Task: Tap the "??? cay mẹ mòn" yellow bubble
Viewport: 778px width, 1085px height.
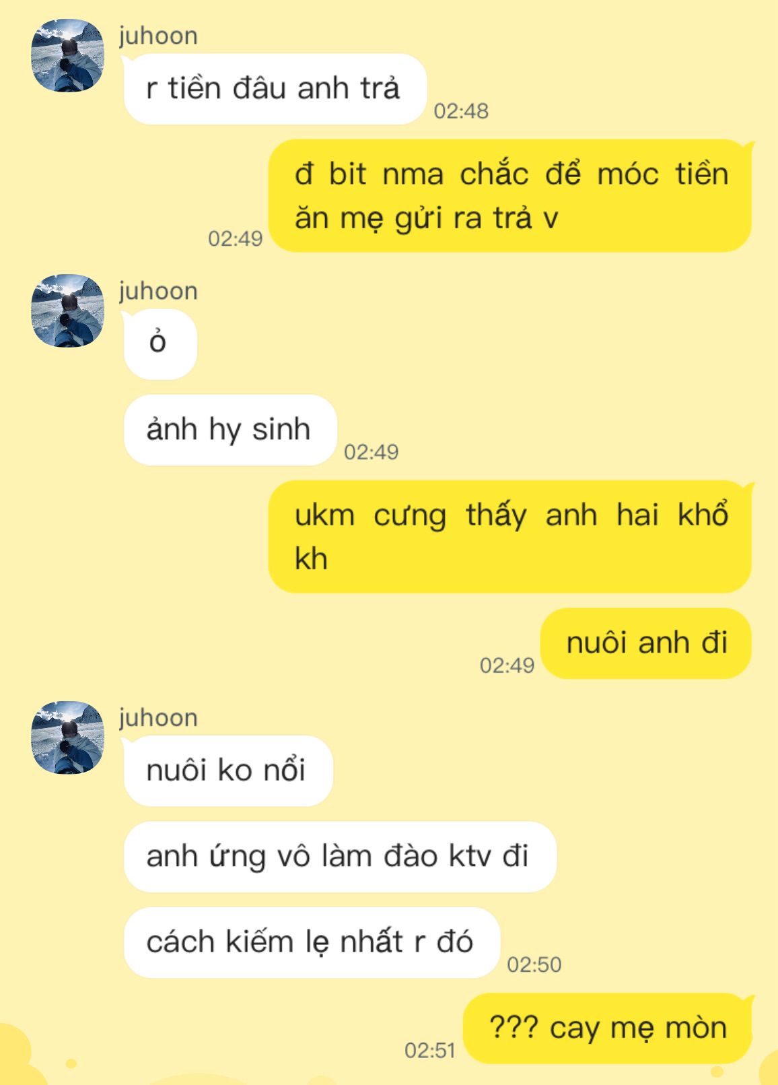Action: pos(608,1028)
